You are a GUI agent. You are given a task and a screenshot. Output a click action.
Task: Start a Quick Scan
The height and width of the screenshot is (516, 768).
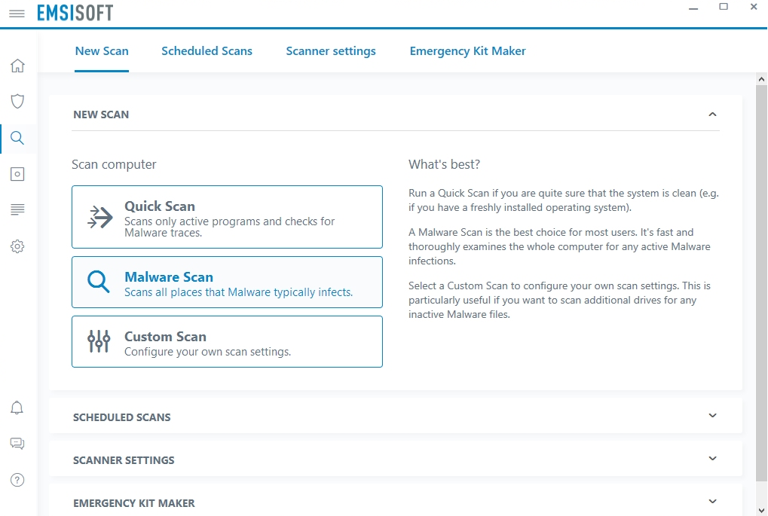pos(227,217)
